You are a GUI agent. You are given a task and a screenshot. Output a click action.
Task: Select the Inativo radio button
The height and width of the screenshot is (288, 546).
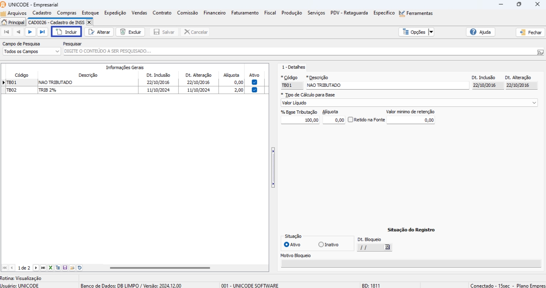pyautogui.click(x=321, y=244)
